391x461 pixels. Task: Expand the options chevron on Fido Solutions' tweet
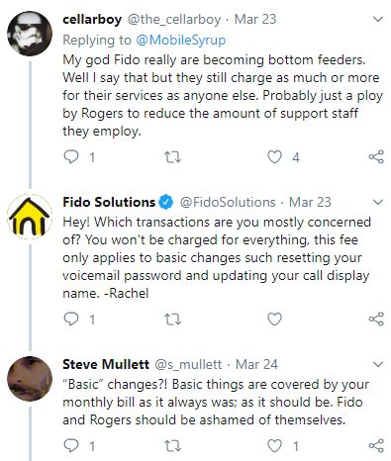click(378, 202)
